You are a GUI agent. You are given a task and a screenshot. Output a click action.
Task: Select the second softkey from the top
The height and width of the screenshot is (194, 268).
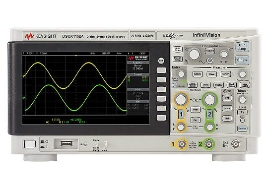[161, 80]
